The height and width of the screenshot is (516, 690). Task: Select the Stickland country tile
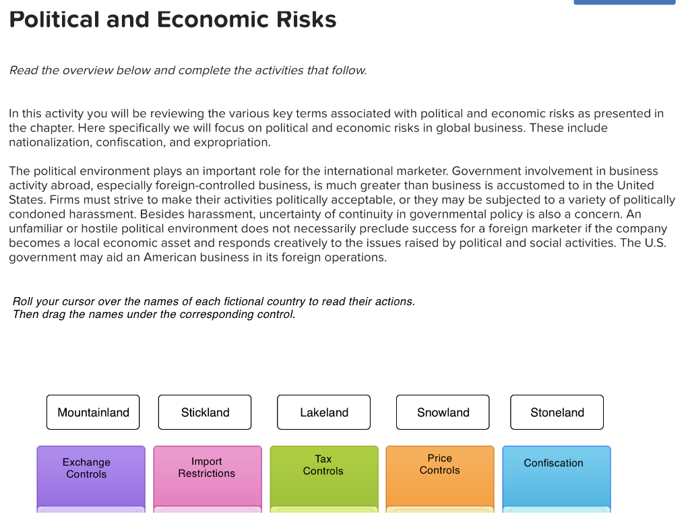204,412
